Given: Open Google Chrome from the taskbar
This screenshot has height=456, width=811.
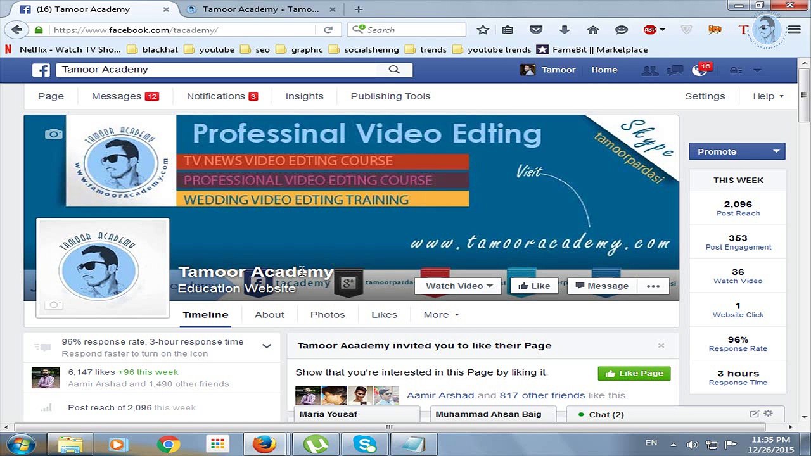Looking at the screenshot, I should coord(169,444).
